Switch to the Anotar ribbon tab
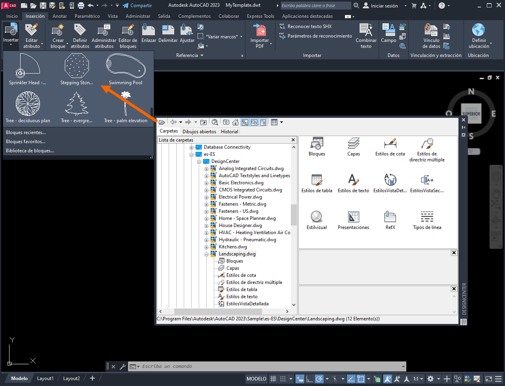The image size is (505, 386). coord(60,16)
